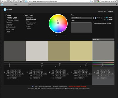Choose From an Image
Screen dimensions: 118x98
click(x=13, y=20)
